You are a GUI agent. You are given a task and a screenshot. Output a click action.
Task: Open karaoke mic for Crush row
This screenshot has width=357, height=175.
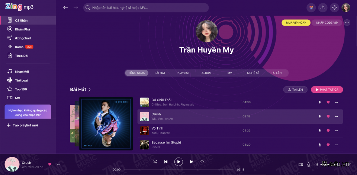click(x=320, y=116)
